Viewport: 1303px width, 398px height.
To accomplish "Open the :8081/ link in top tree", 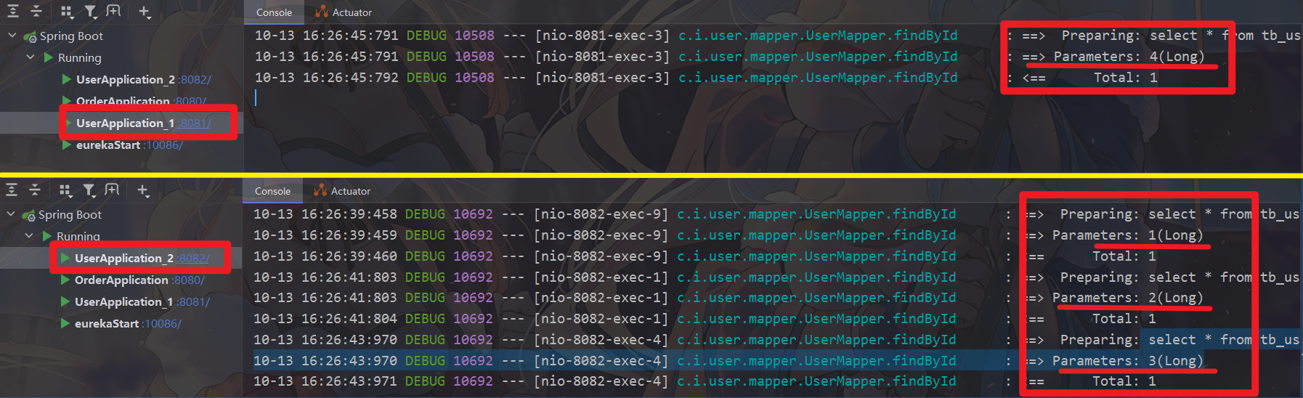I will (x=195, y=123).
